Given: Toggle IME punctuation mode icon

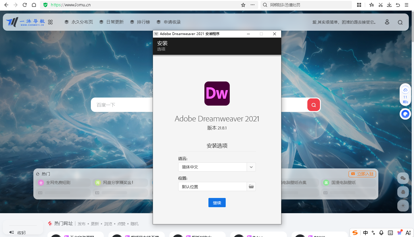Looking at the screenshot, I should [373, 233].
